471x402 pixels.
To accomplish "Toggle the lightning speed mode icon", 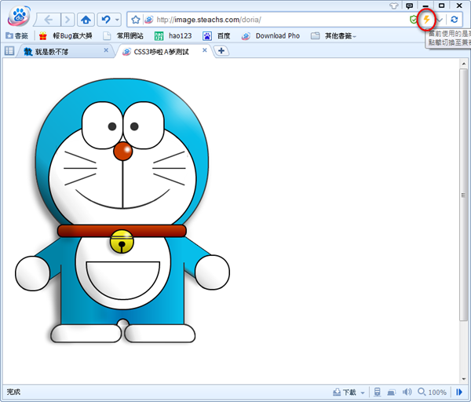I will tap(426, 19).
